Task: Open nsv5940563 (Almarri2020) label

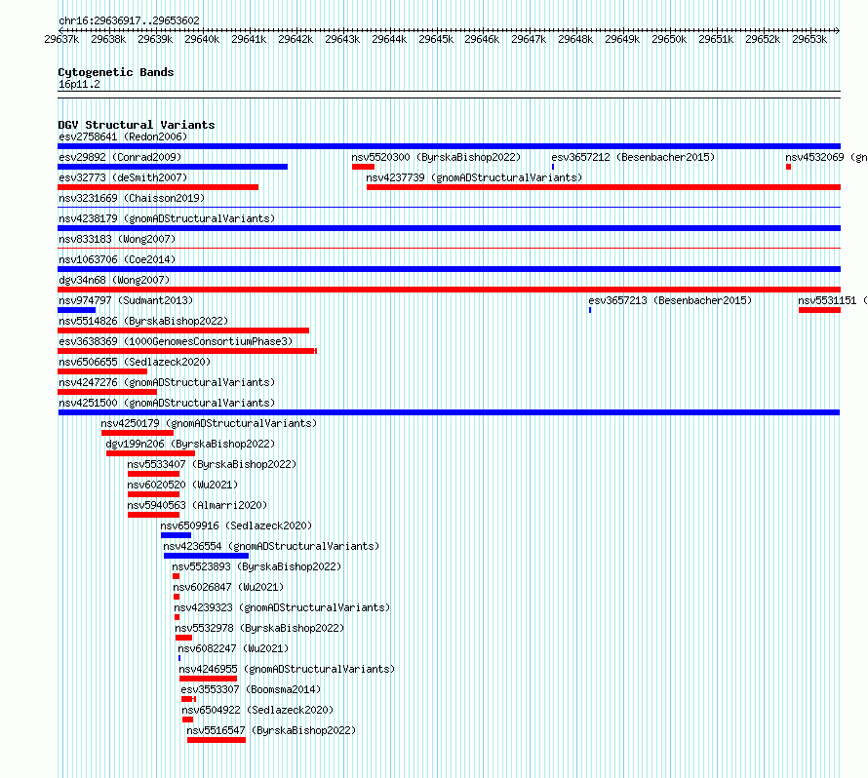Action: (197, 505)
